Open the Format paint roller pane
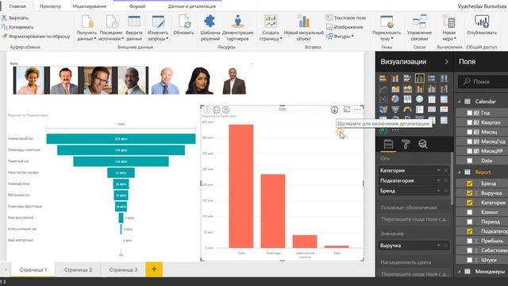 click(x=406, y=145)
